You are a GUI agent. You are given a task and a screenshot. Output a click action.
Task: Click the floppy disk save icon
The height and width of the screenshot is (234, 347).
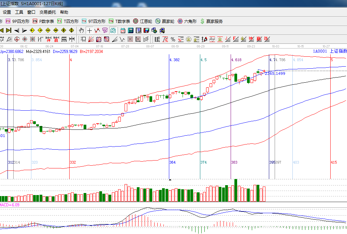click(146, 30)
